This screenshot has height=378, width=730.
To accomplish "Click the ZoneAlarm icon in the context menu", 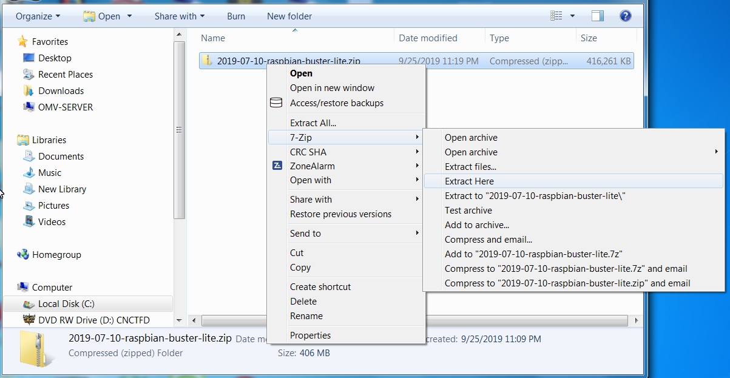I will (x=277, y=166).
